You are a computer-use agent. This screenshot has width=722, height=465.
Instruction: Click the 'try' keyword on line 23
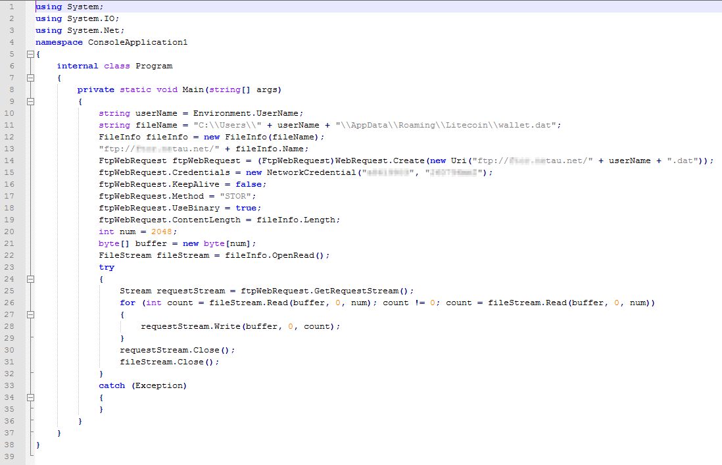click(107, 268)
